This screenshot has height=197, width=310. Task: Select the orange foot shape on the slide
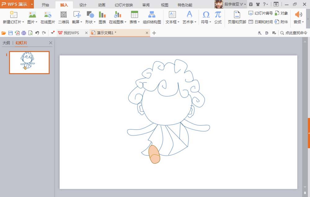[x=154, y=154]
